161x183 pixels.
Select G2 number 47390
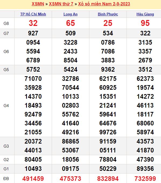point(145,159)
